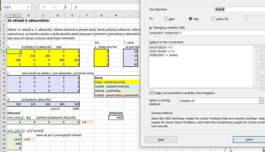Image resolution: width=265 pixels, height=152 pixels.
Task: Click the By Changing Variable Cells field
Action: coord(207,33)
